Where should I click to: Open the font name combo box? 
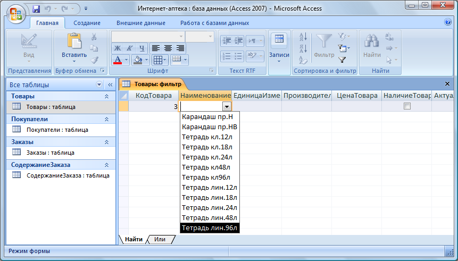tap(147, 37)
